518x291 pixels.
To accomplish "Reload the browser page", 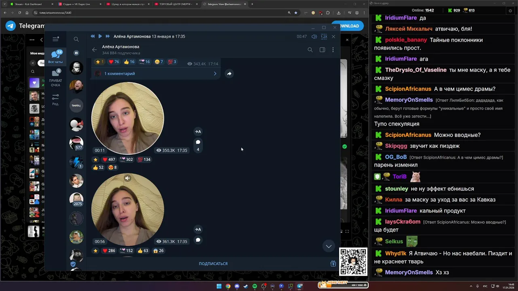I will (19, 13).
